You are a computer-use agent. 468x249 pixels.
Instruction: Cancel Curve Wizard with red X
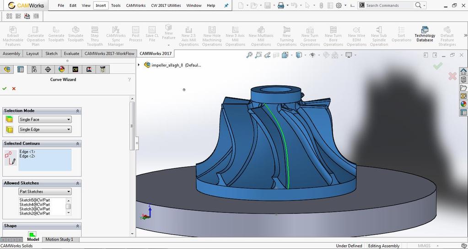14,88
